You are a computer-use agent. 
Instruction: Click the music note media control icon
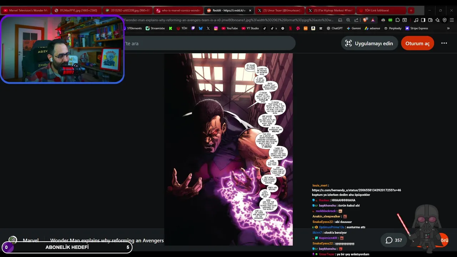point(416,20)
